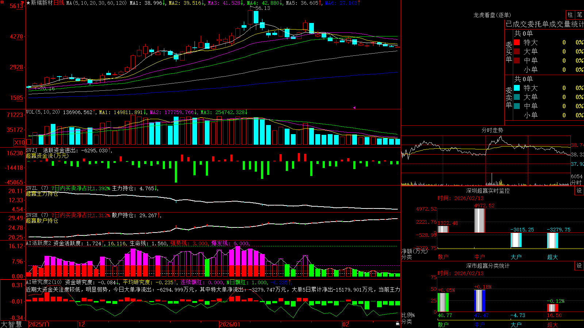Screen dimensions: 584x328
Task: Click the 已成交委托单成交量统计 header
Action: pyautogui.click(x=545, y=24)
